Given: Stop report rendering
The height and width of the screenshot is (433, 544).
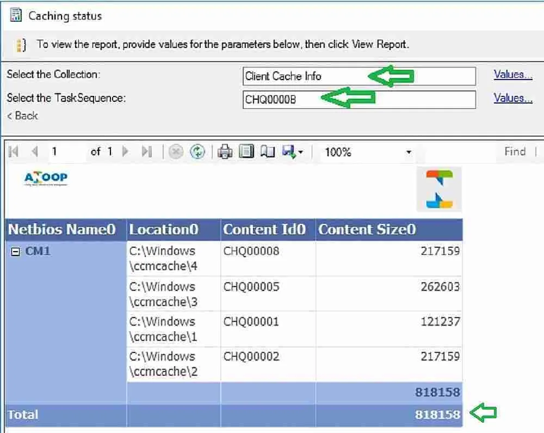Looking at the screenshot, I should [176, 152].
